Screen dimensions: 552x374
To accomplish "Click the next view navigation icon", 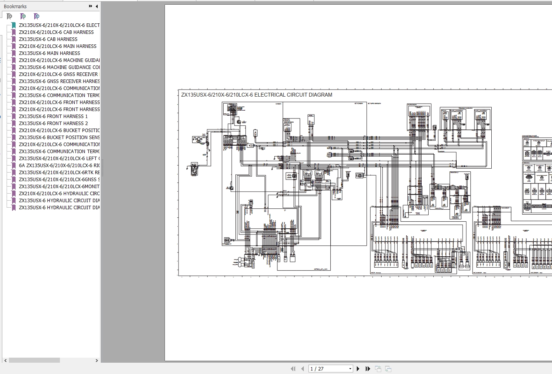I will [x=388, y=369].
